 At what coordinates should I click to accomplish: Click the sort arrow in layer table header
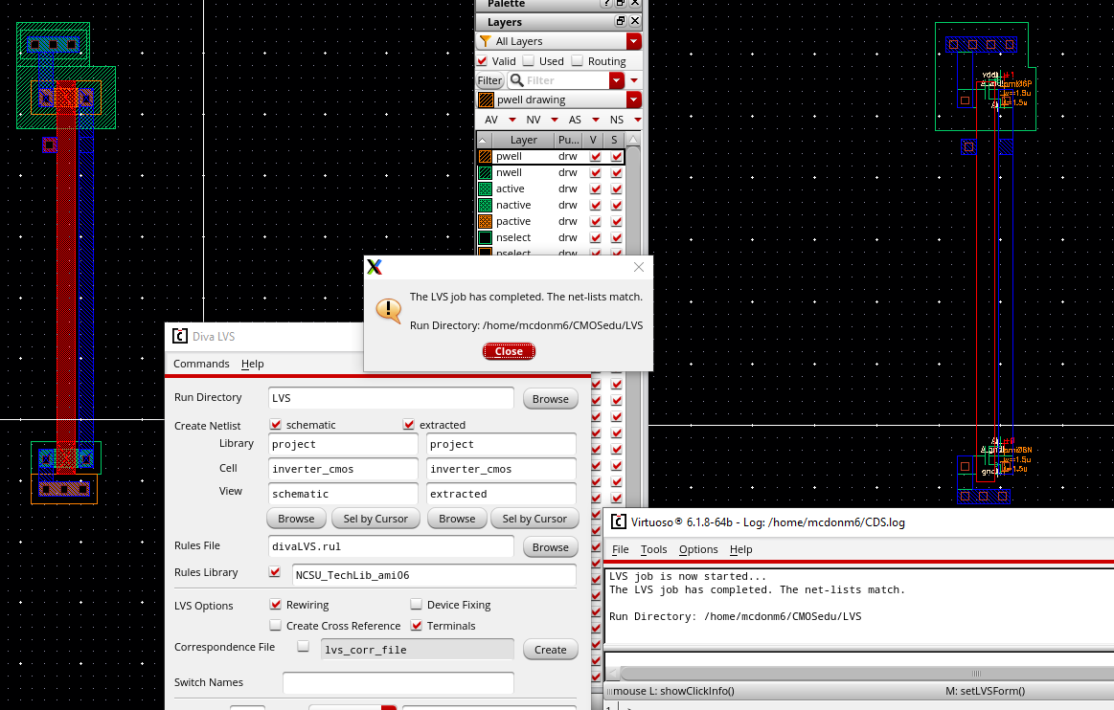[483, 140]
